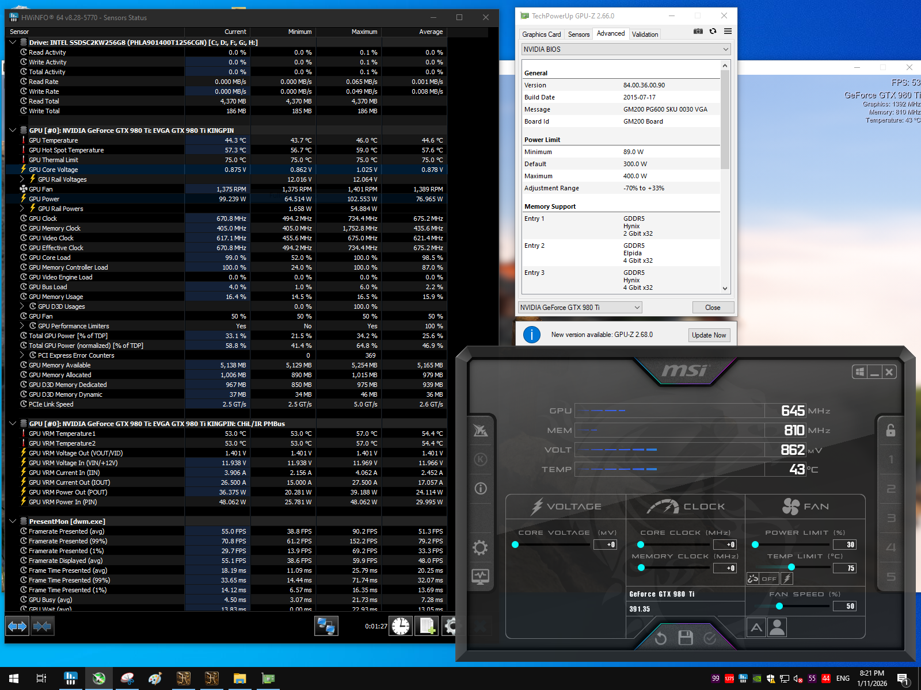
Task: Click the Core Clock offset value field
Action: tap(725, 545)
